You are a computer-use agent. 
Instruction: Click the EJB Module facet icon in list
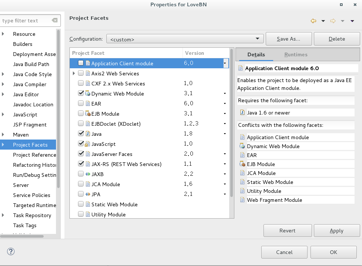88,114
